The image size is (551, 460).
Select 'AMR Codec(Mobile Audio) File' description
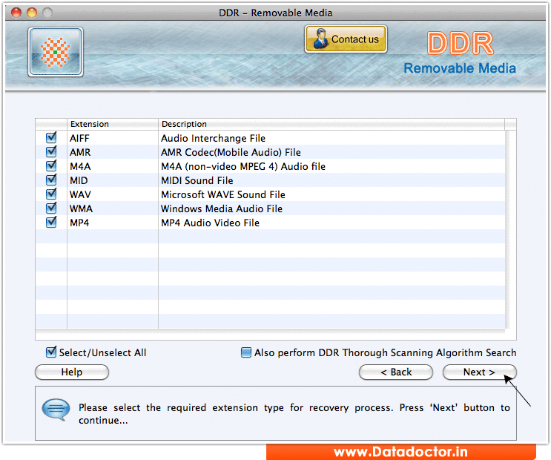(x=231, y=152)
